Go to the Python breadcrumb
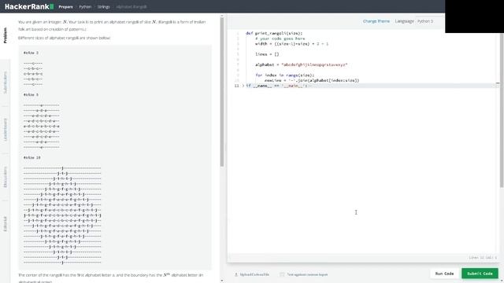The width and height of the screenshot is (504, 283). (x=85, y=7)
